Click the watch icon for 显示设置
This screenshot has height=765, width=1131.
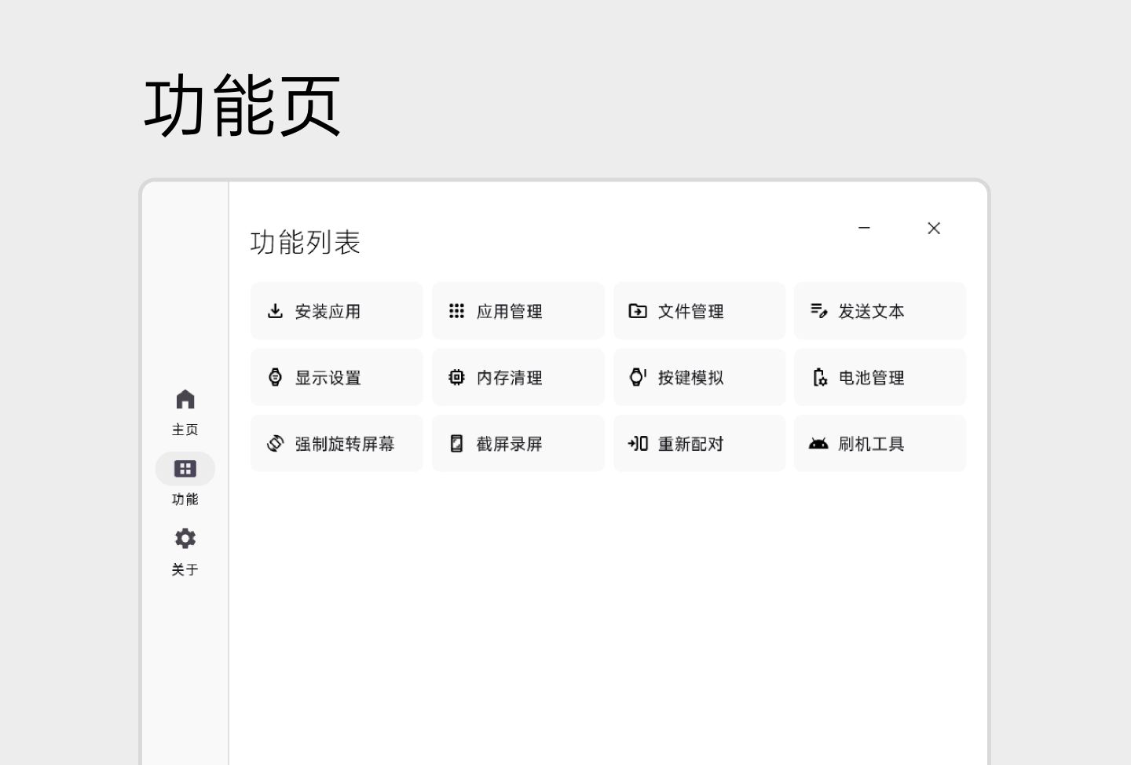(275, 377)
